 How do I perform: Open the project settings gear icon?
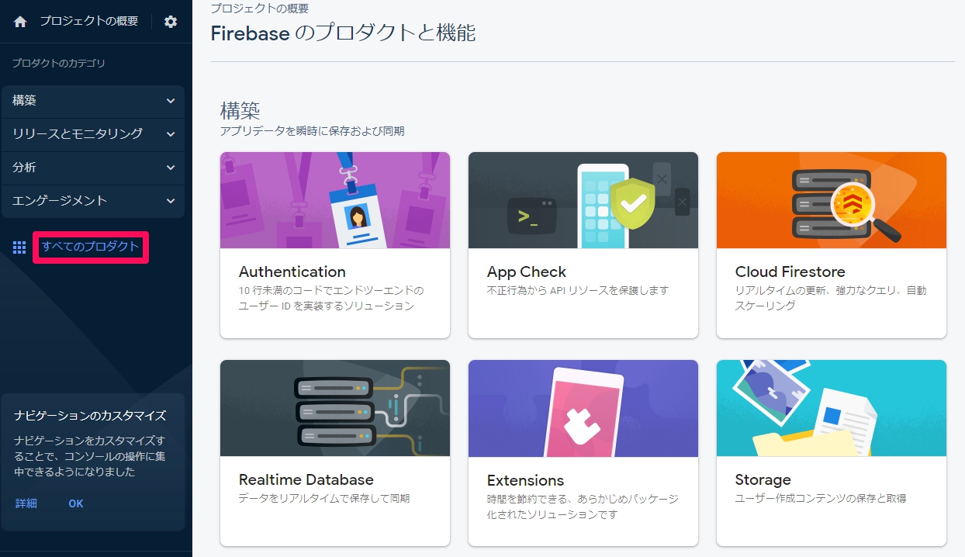coord(170,21)
